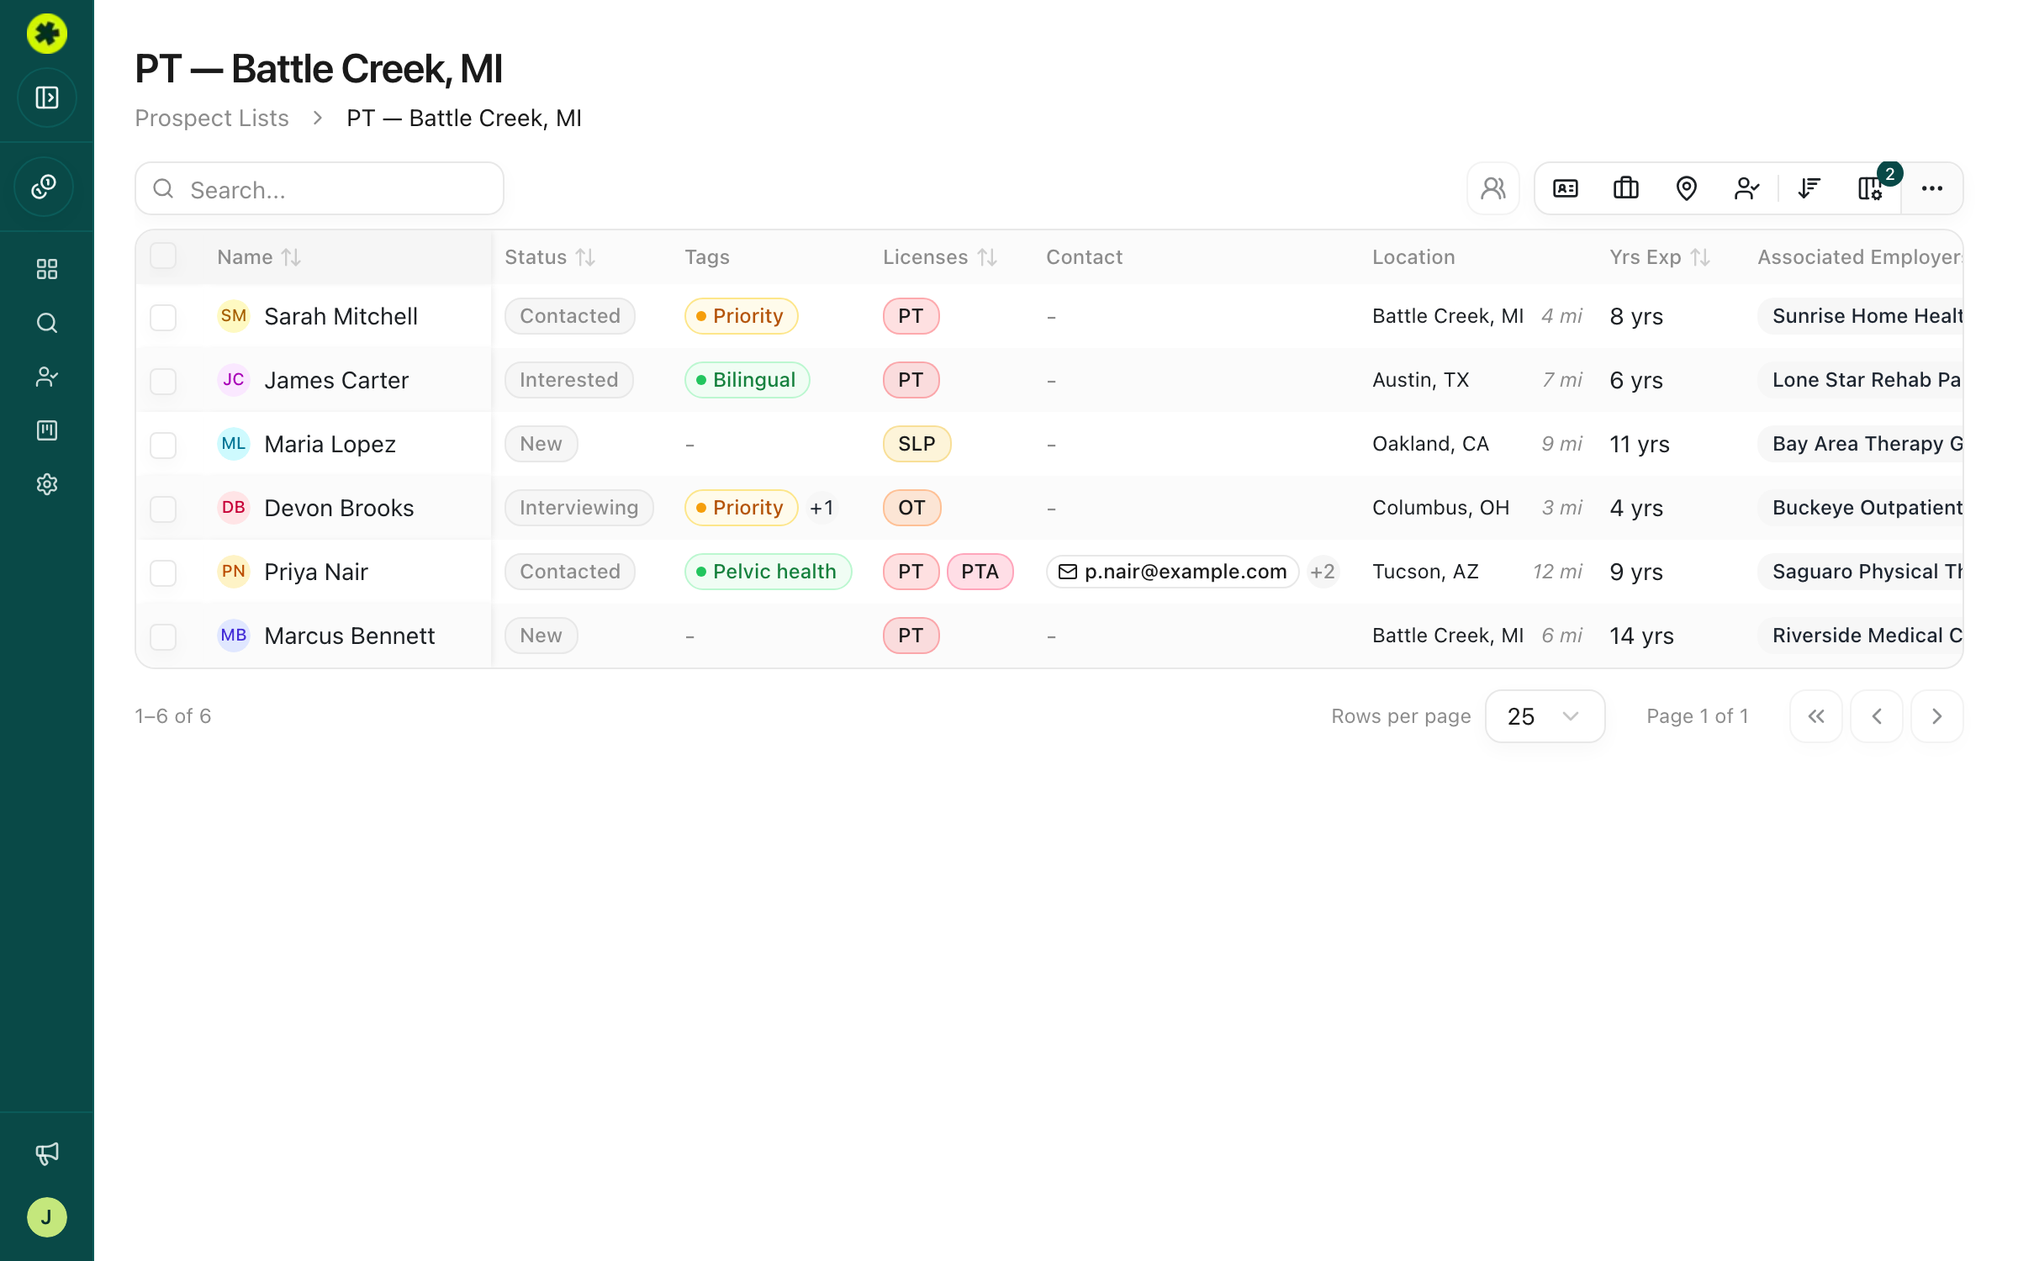Open the briefcase filter icon in the toolbar
2018x1261 pixels.
coord(1625,188)
